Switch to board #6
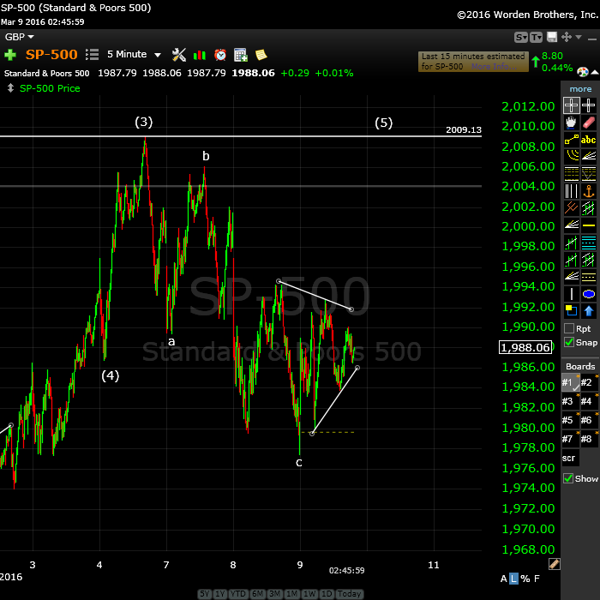Image resolution: width=600 pixels, height=600 pixels. [x=589, y=420]
